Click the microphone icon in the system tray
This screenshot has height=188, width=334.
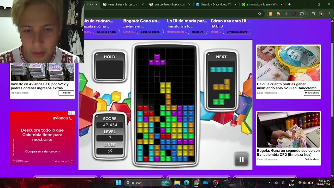click(x=283, y=183)
